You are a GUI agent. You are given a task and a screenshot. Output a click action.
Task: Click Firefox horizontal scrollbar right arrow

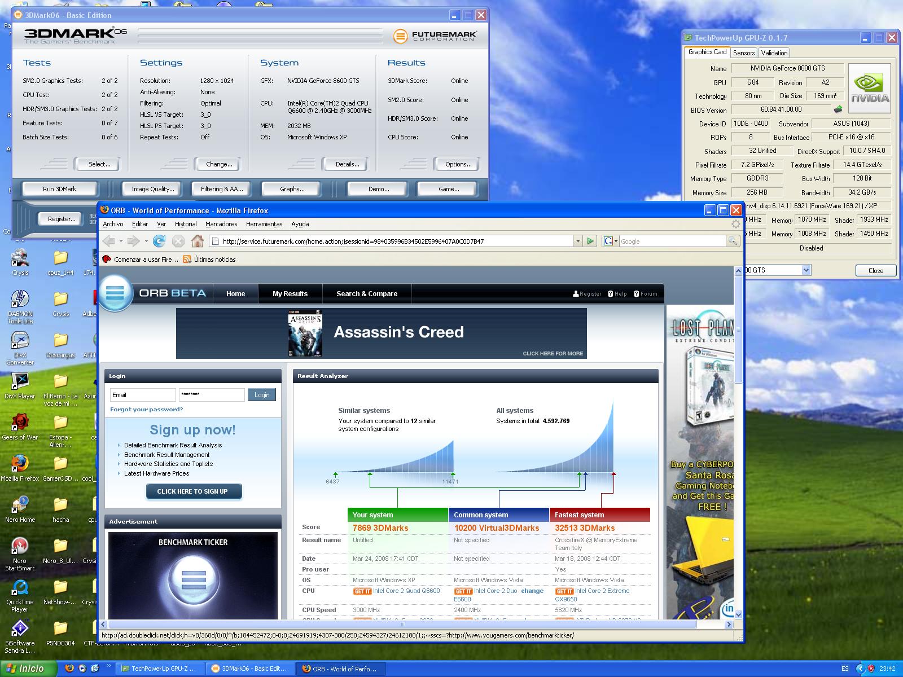coord(729,625)
